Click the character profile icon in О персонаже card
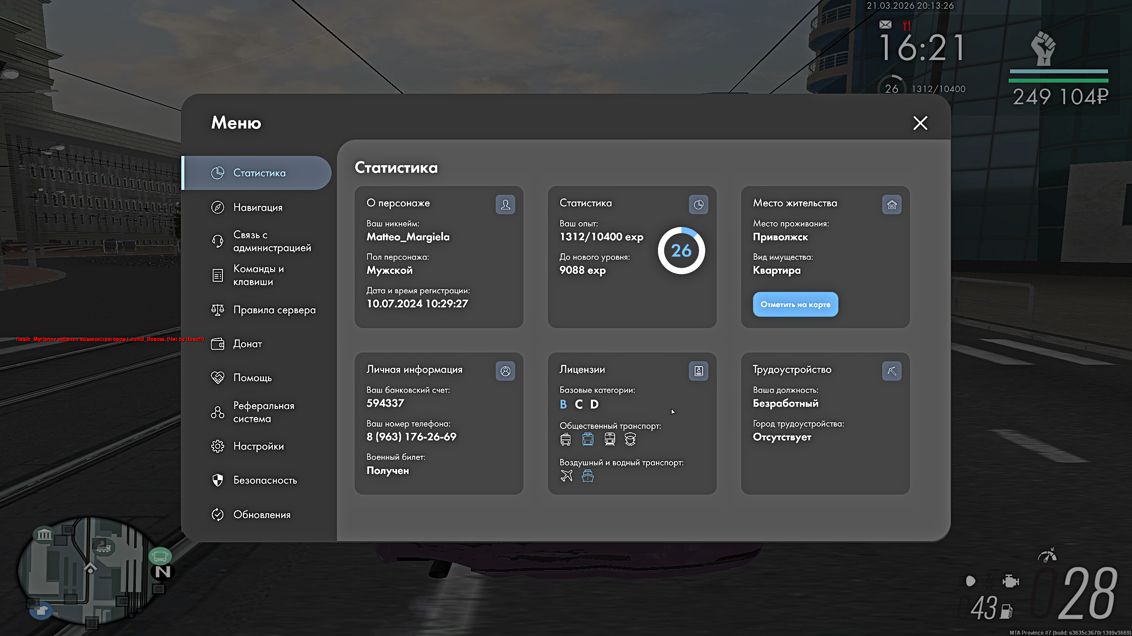 (x=505, y=204)
